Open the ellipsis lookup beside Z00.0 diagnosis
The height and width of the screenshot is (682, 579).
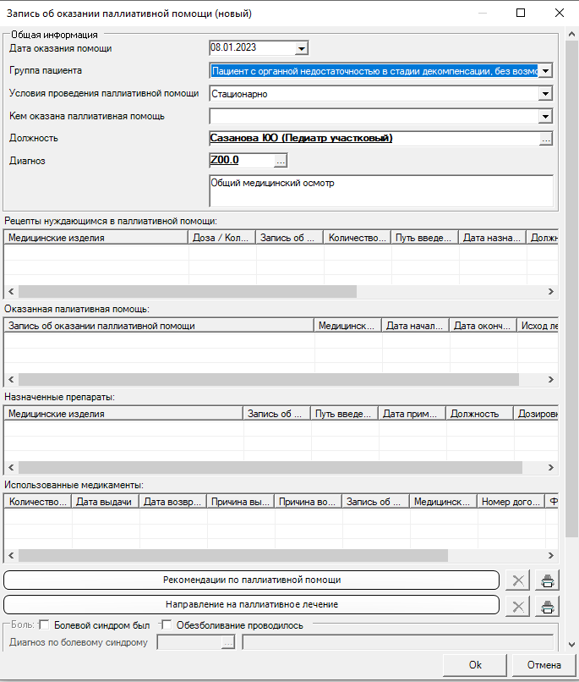281,161
